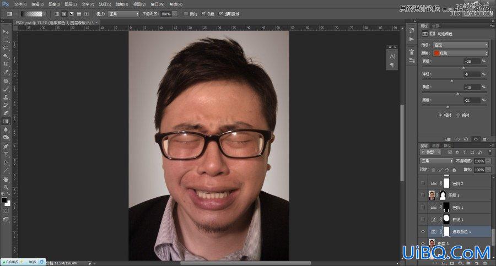This screenshot has height=266, width=496.
Task: Open the layer Opacity dropdown arrow
Action: [x=488, y=161]
